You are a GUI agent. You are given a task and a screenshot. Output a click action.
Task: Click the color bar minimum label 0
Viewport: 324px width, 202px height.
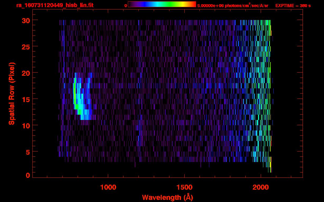126,6
